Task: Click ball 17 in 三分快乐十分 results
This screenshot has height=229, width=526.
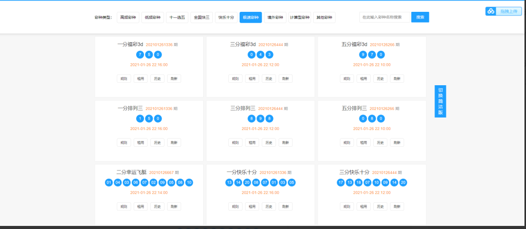Action: (341, 182)
